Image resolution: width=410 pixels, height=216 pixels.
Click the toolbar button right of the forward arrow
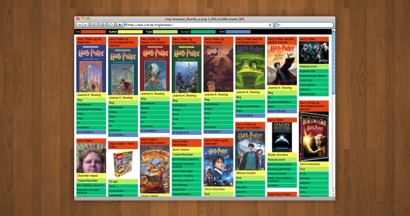[x=94, y=25]
